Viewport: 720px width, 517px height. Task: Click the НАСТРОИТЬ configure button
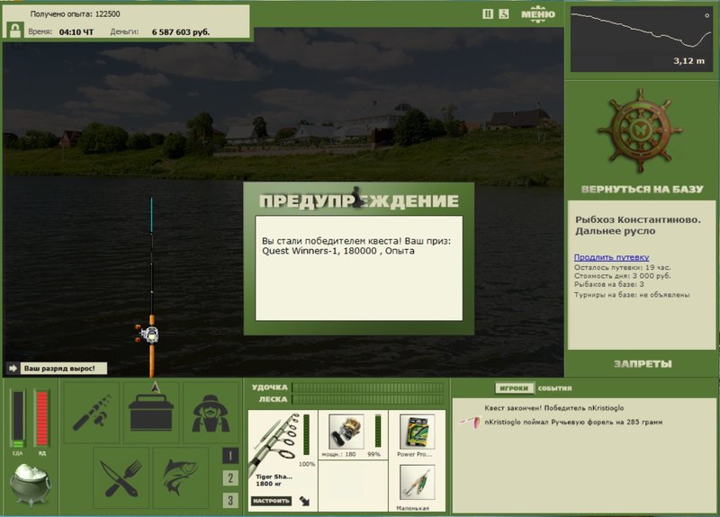point(271,501)
